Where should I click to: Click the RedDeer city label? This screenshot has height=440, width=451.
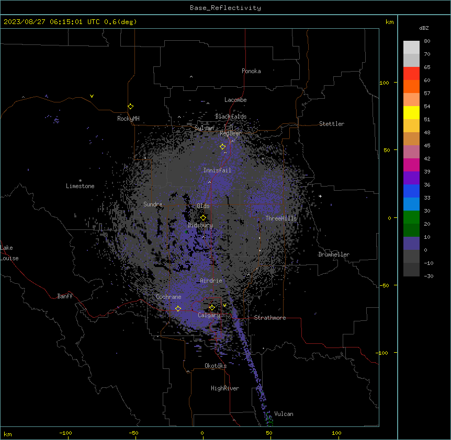point(231,133)
